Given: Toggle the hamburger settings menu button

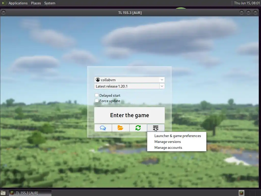Looking at the screenshot, I should click(156, 128).
